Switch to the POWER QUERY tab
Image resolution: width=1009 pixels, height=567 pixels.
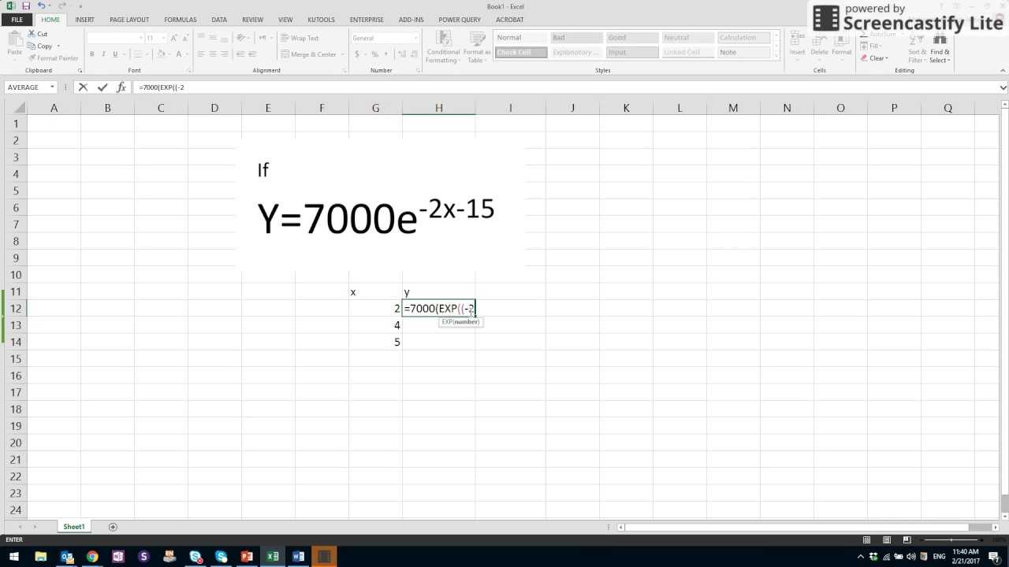tap(460, 20)
